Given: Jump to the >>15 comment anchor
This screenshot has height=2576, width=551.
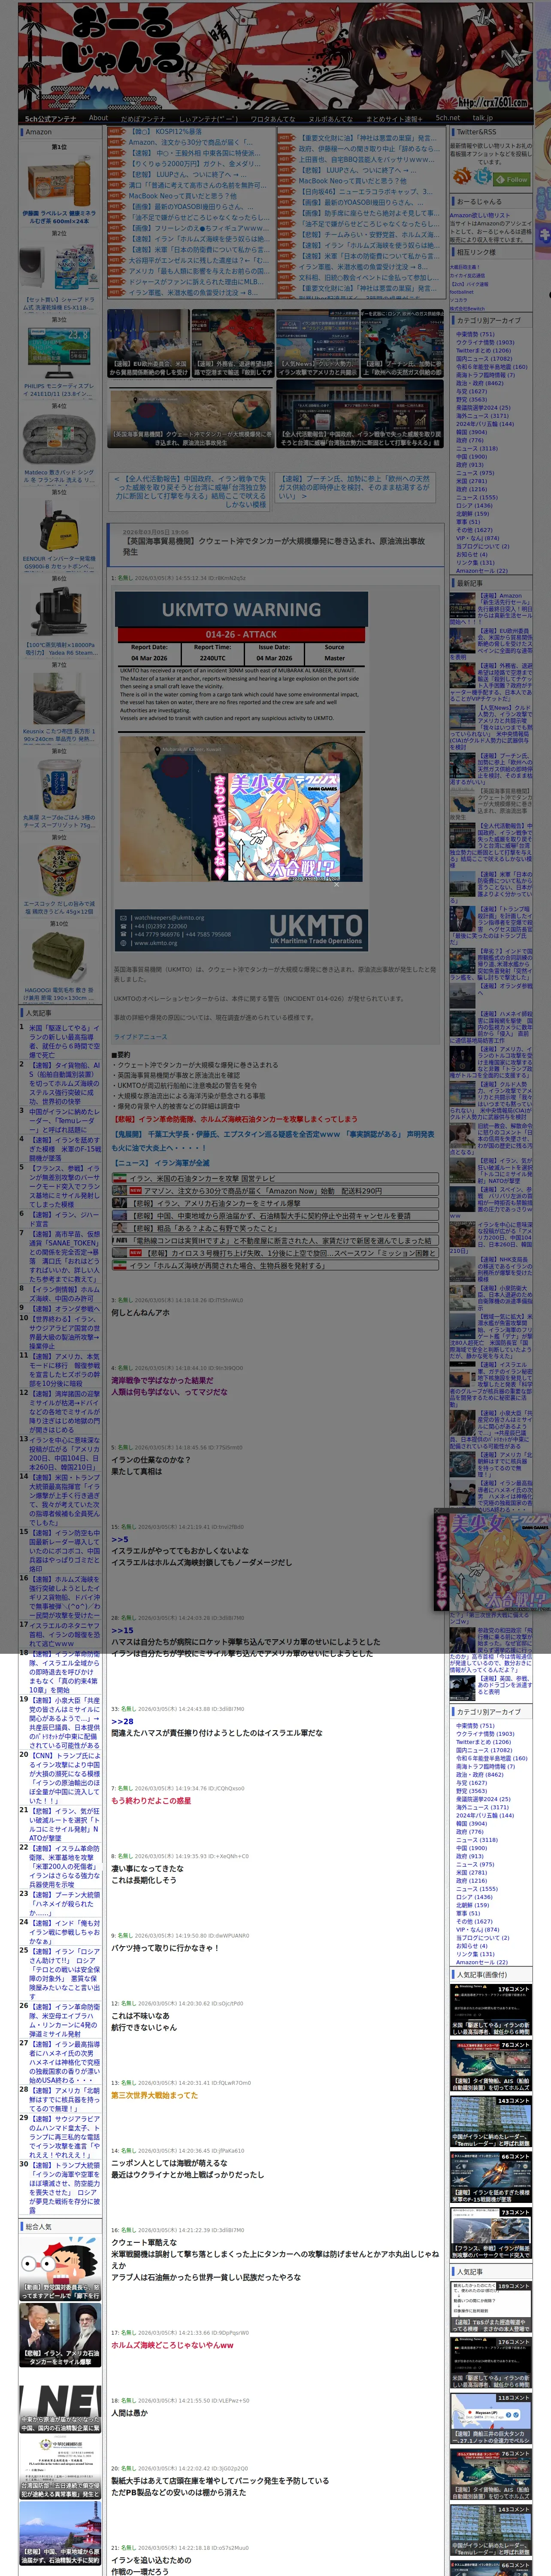Looking at the screenshot, I should 122,1630.
